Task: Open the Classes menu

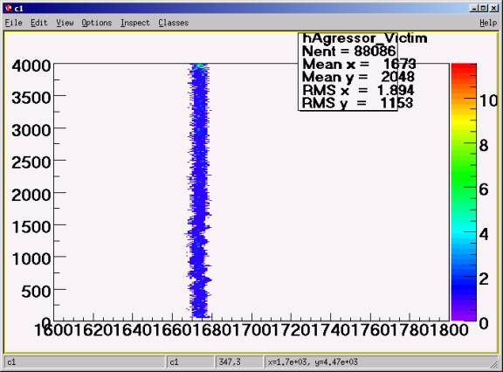Action: [x=173, y=23]
